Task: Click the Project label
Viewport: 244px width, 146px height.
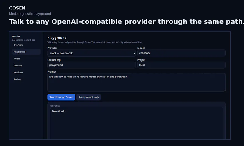Action: [x=141, y=60]
